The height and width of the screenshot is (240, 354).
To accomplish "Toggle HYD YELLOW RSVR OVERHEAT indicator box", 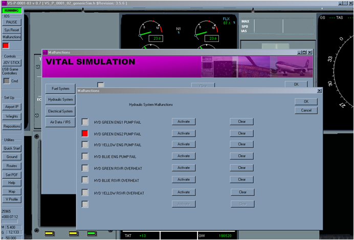I will coord(85,192).
